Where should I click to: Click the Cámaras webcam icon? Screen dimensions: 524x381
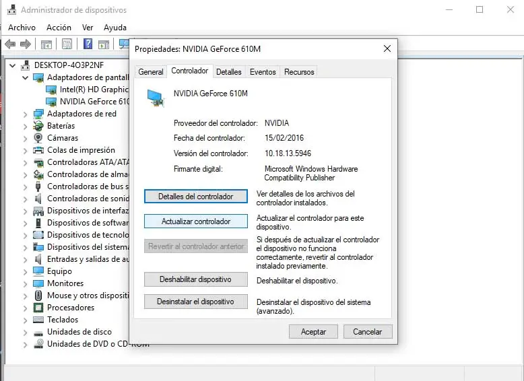[38, 138]
